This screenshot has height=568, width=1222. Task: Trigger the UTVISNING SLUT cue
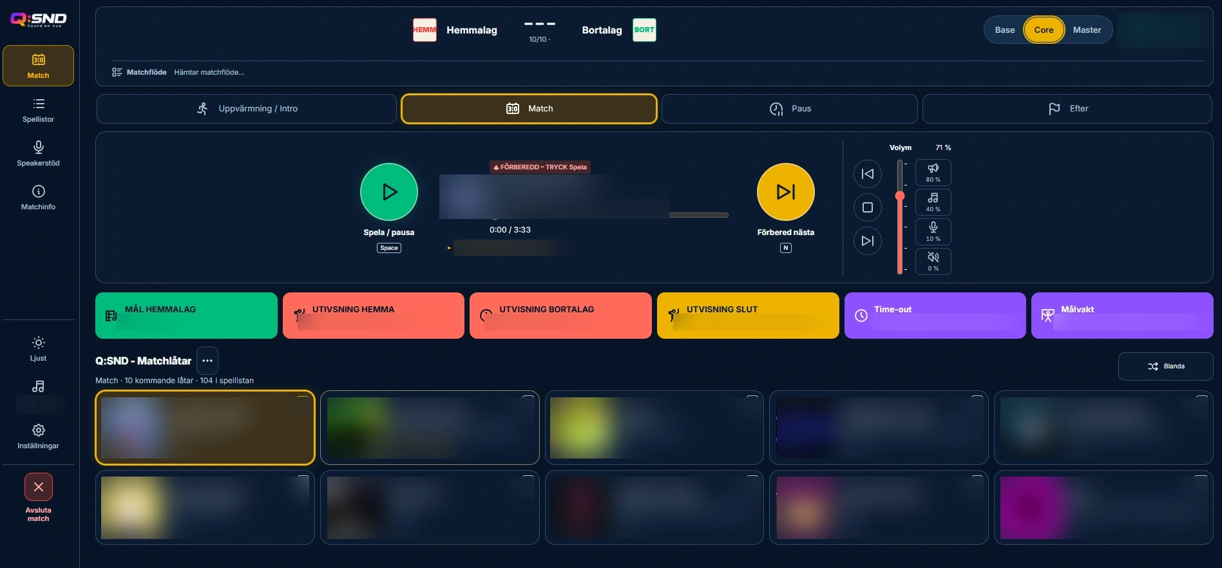(748, 316)
